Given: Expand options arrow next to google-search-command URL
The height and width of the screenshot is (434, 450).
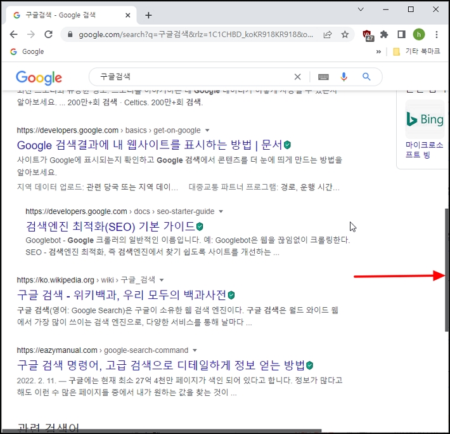Looking at the screenshot, I should tap(195, 350).
